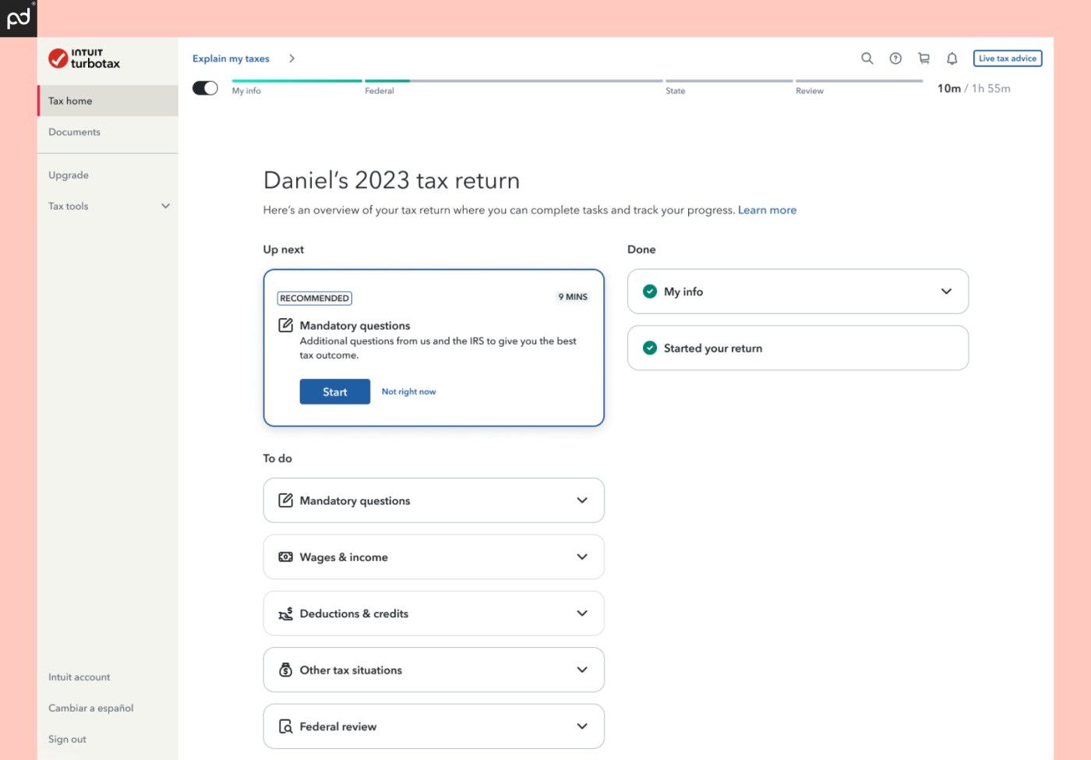The image size is (1091, 760).
Task: Click the help question mark icon
Action: pyautogui.click(x=895, y=58)
